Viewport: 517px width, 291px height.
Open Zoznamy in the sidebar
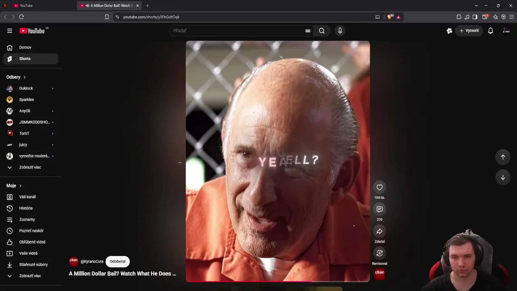(31, 219)
